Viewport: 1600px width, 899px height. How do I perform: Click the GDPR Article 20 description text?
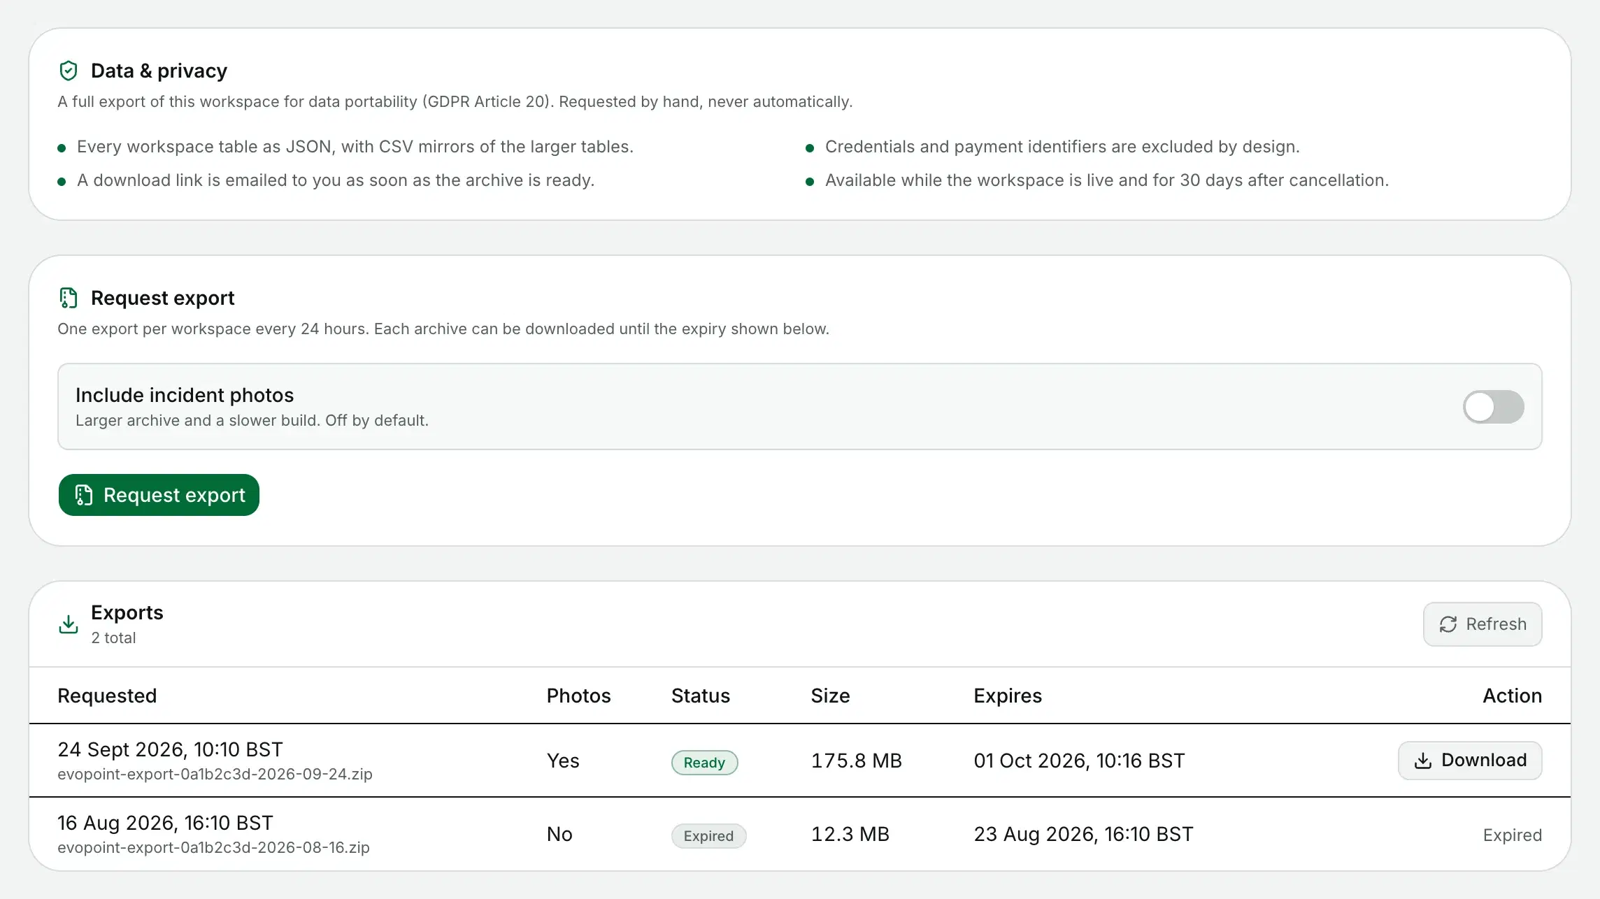click(455, 101)
